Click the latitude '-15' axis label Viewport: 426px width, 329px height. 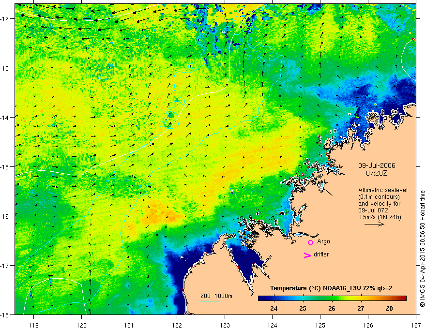[x=5, y=166]
